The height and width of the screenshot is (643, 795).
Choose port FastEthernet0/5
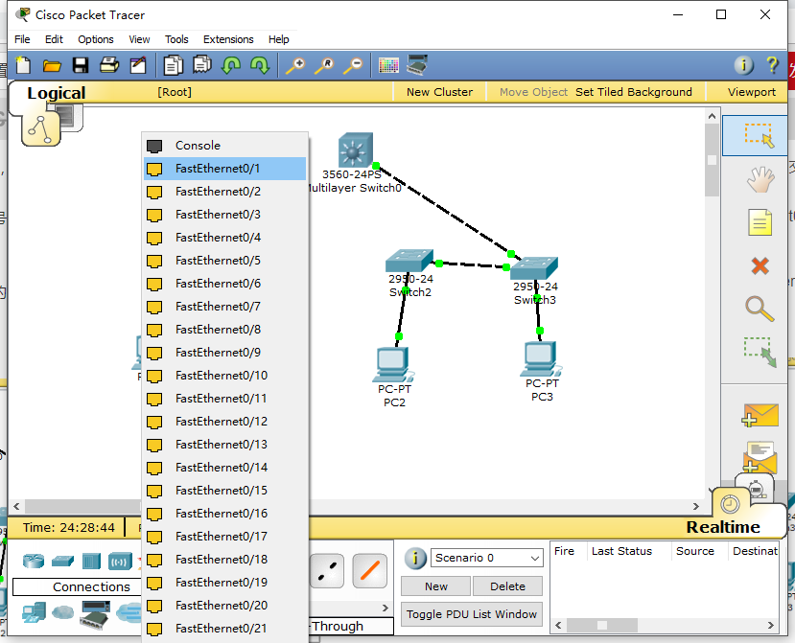(x=225, y=261)
